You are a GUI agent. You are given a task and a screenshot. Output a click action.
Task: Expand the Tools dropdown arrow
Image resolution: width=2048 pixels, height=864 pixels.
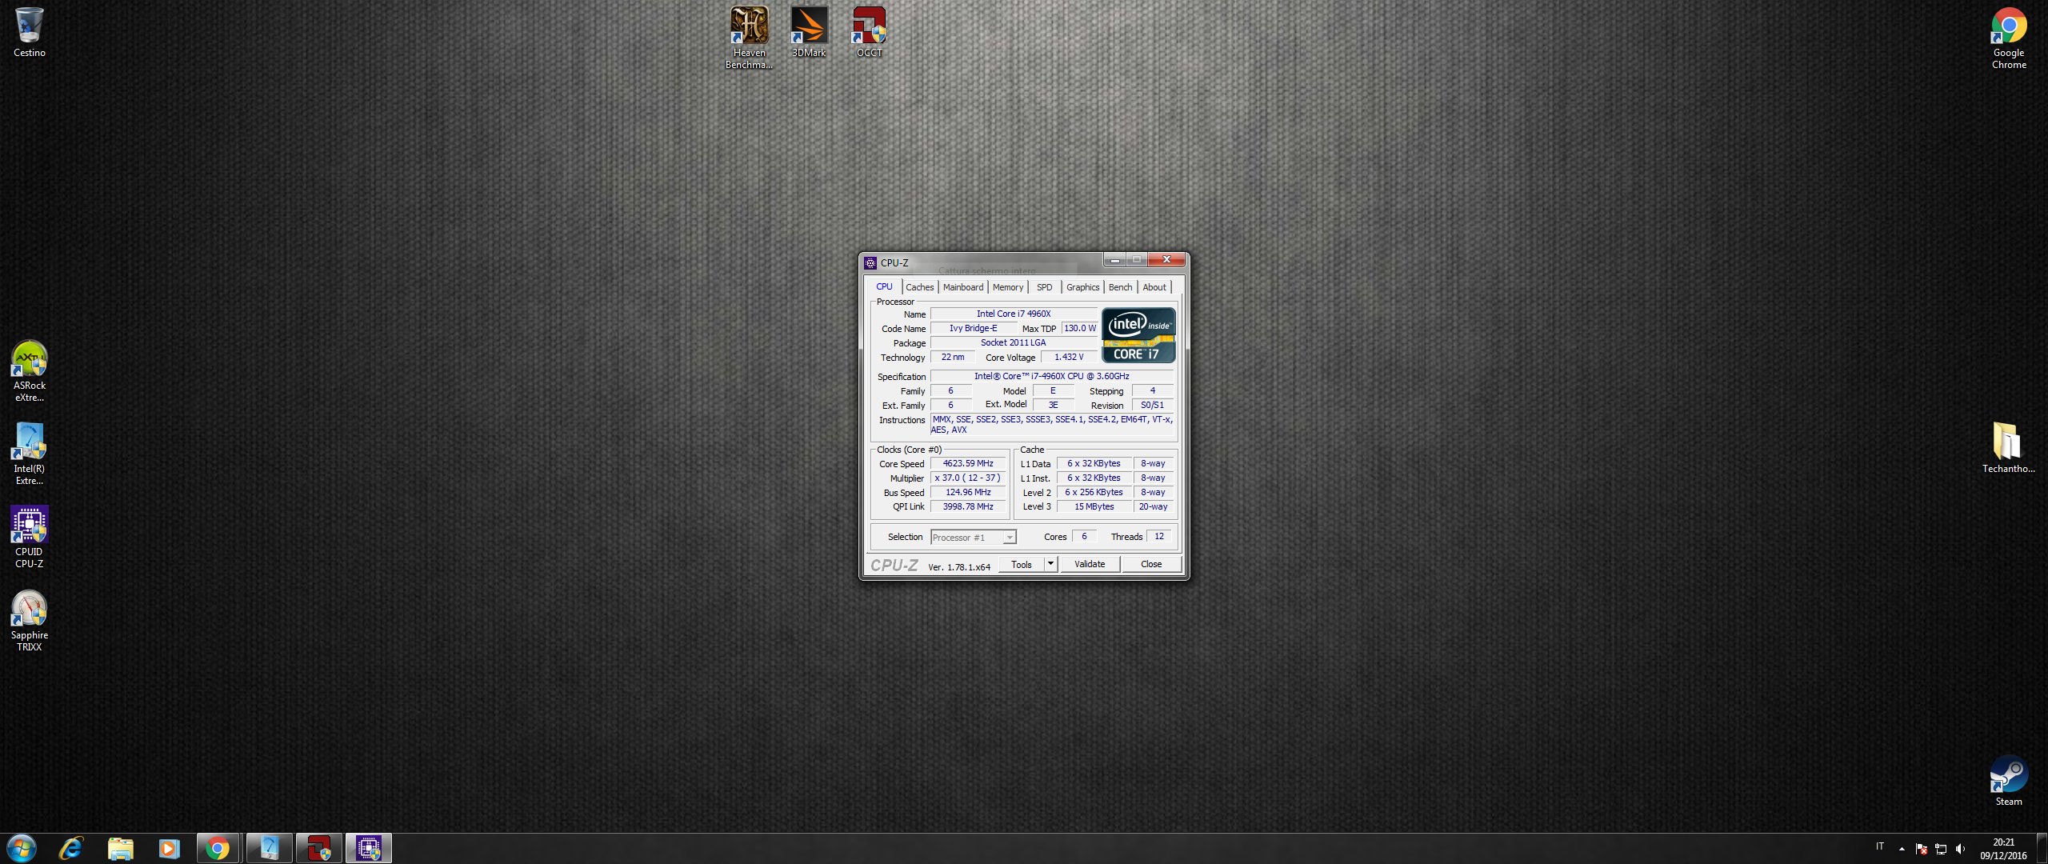pyautogui.click(x=1051, y=564)
